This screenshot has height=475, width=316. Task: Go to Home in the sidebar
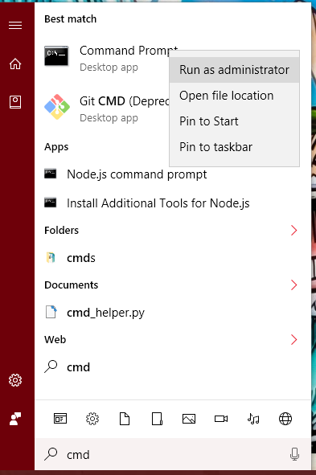tap(15, 63)
